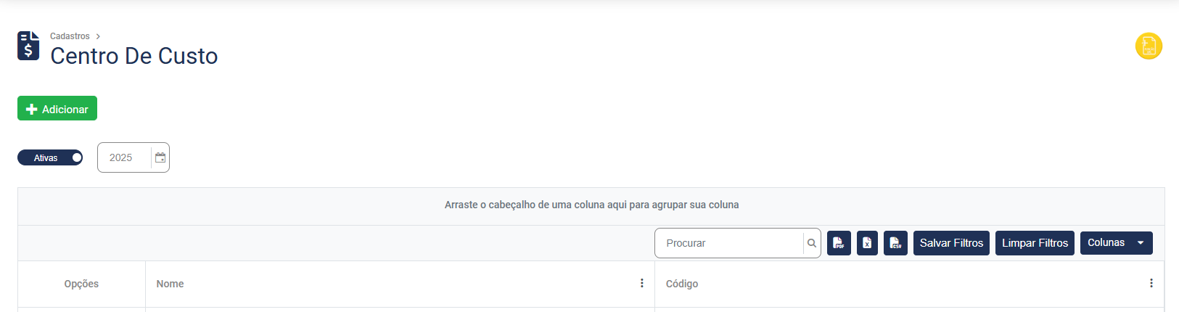The image size is (1179, 312).
Task: Open the Código column options menu
Action: tap(1151, 284)
